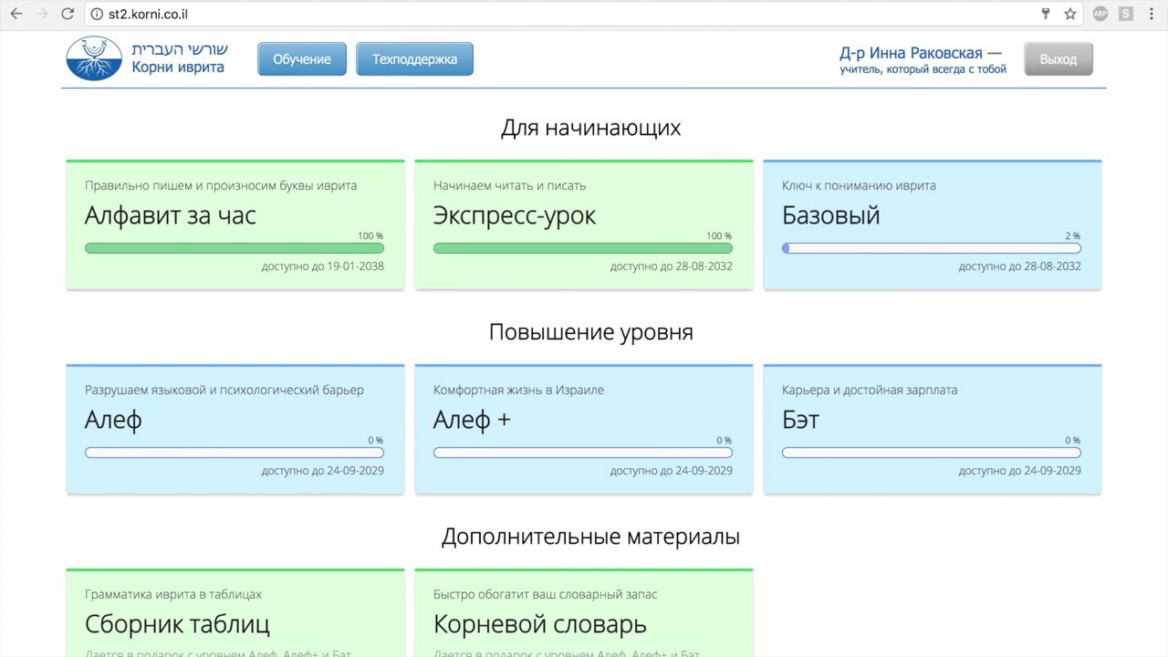Click the site info icon in address bar
The image size is (1168, 657).
98,14
